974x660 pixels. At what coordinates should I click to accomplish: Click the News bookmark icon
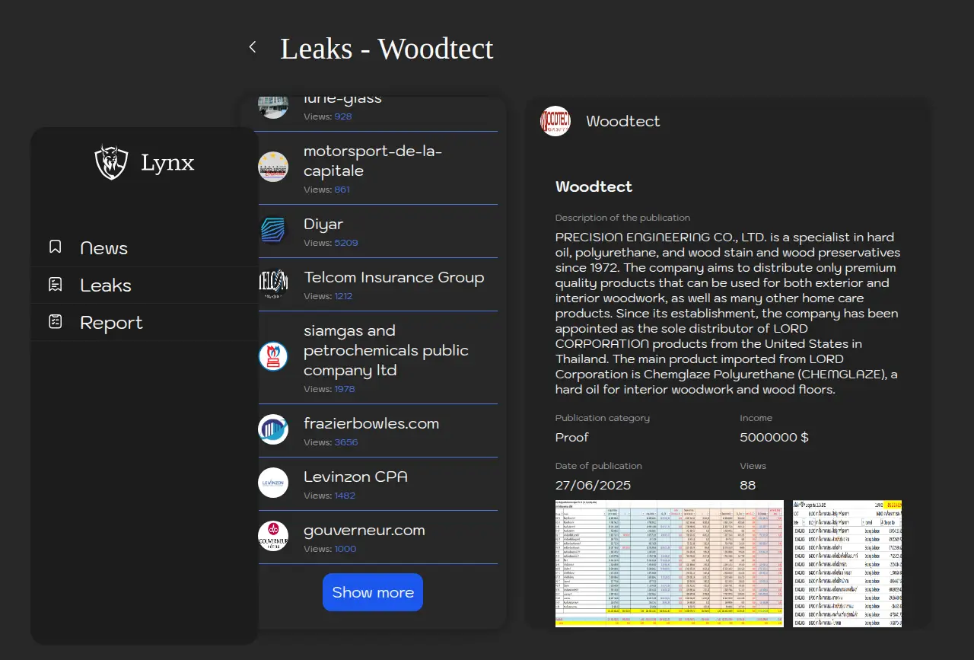tap(56, 247)
